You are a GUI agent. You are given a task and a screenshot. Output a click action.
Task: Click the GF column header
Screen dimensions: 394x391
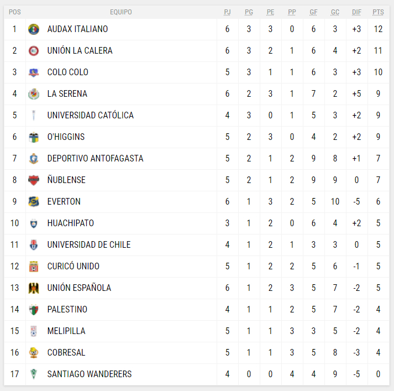[x=313, y=12]
